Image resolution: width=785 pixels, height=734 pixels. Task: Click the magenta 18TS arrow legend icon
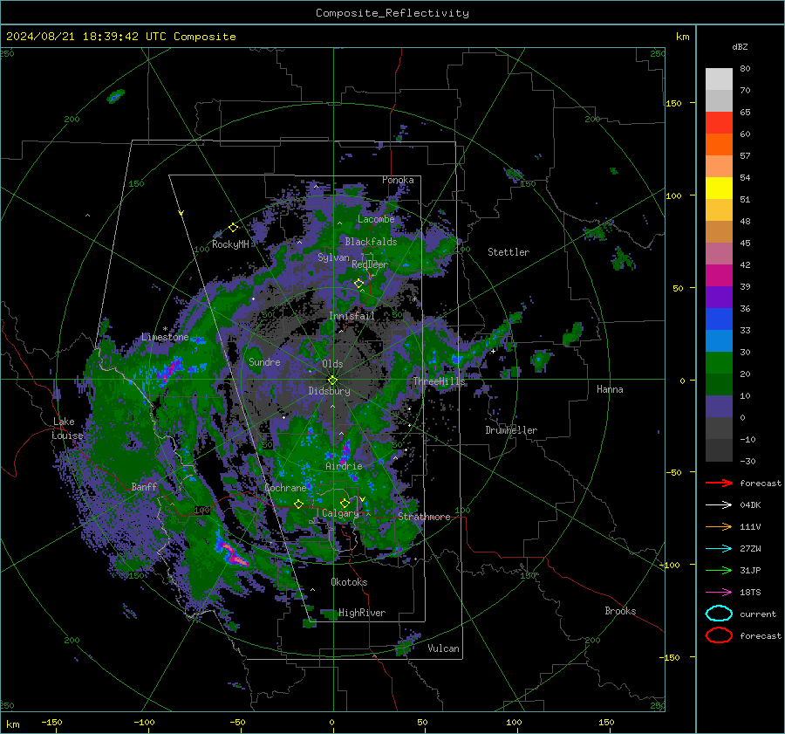tap(719, 593)
